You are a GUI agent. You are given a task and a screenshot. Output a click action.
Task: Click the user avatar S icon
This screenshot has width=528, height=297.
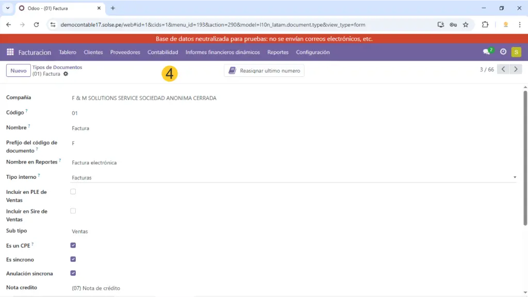(x=516, y=52)
